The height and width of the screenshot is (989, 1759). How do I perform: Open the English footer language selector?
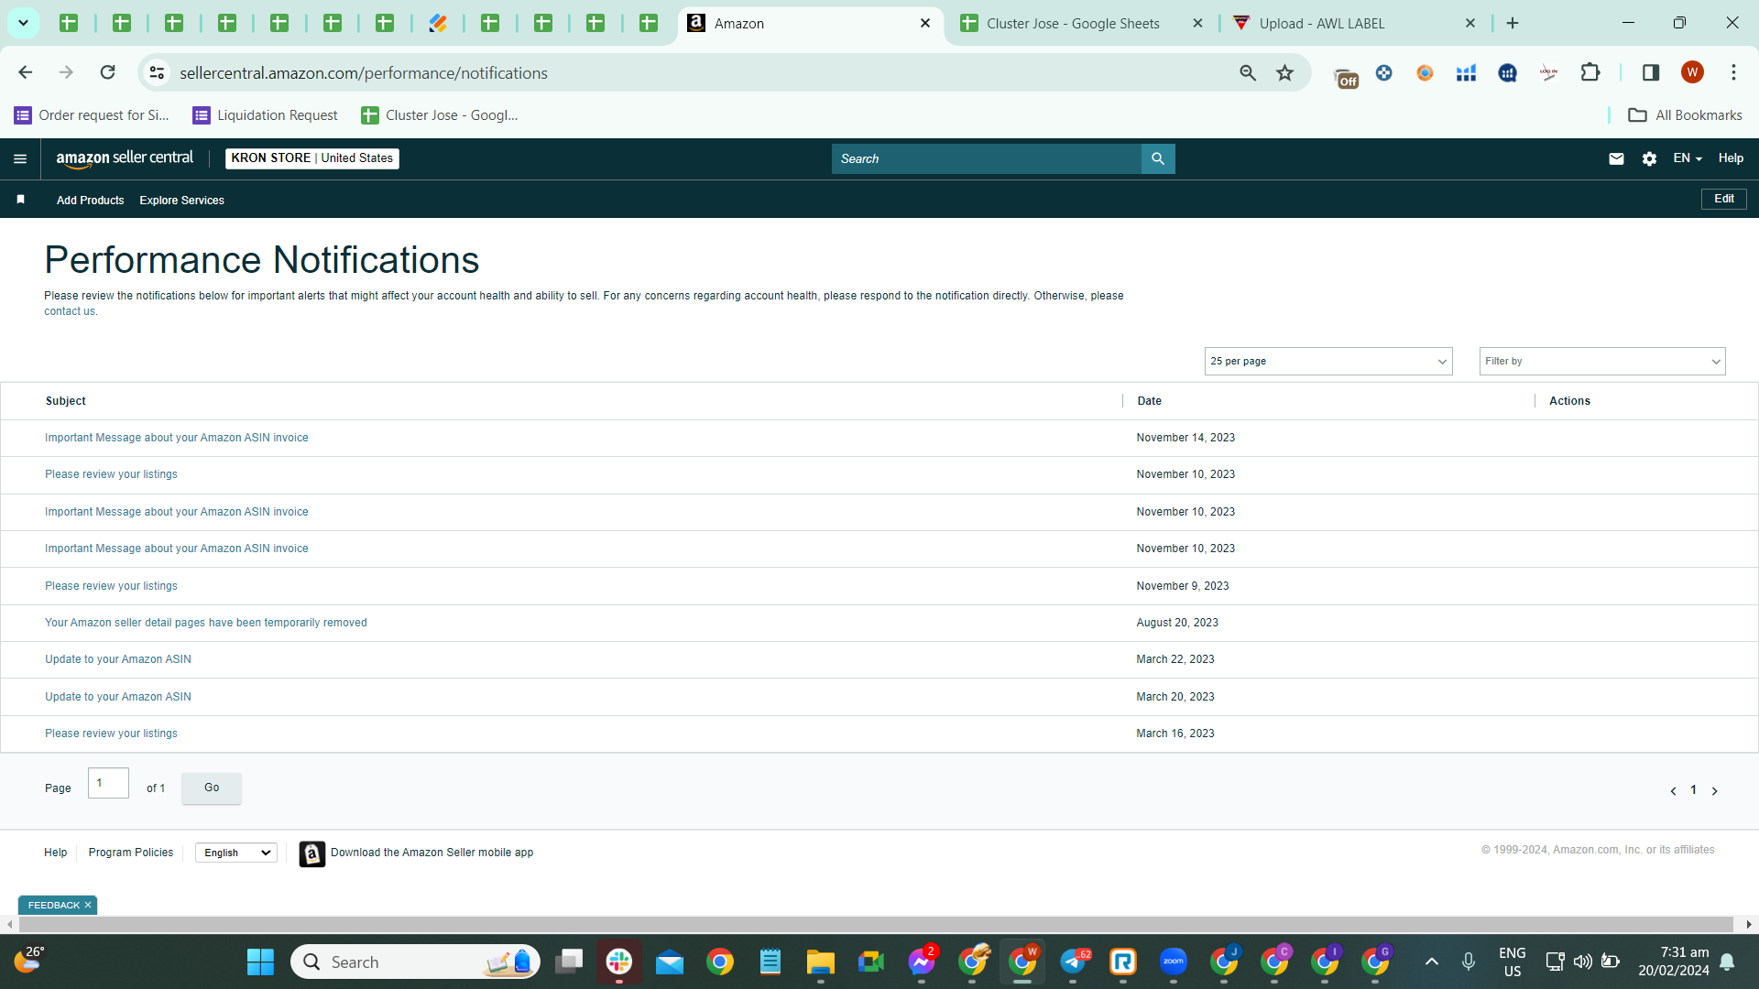(236, 853)
